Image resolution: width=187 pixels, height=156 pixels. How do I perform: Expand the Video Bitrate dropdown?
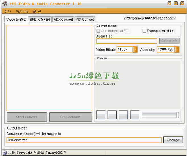tap(135, 49)
